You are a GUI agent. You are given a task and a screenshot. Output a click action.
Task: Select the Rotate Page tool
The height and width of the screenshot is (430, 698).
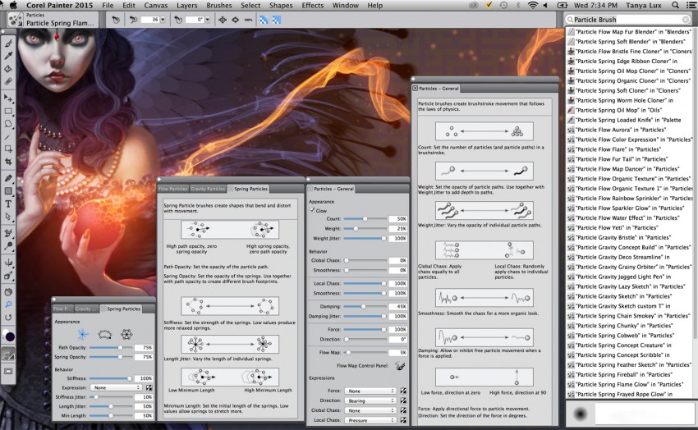pos(8,318)
